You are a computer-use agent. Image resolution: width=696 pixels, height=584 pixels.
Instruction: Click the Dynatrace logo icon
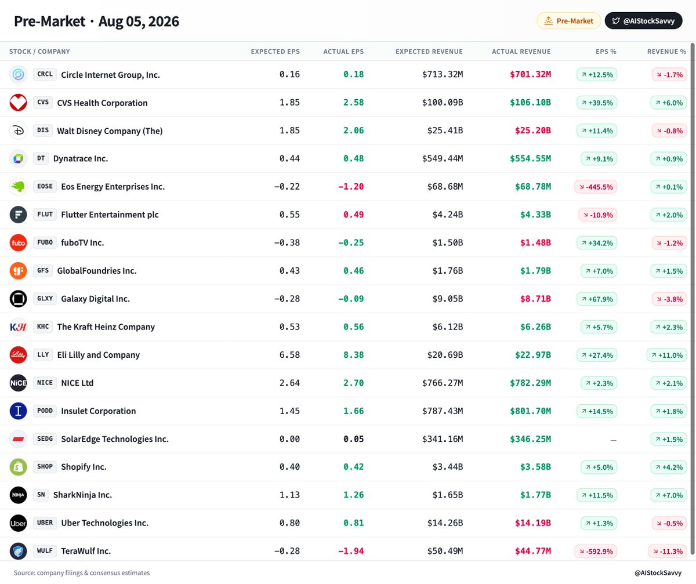click(x=18, y=158)
